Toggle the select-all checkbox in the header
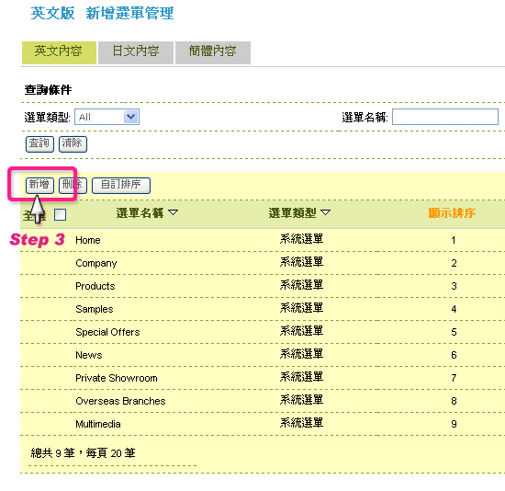The height and width of the screenshot is (491, 505). coord(61,214)
